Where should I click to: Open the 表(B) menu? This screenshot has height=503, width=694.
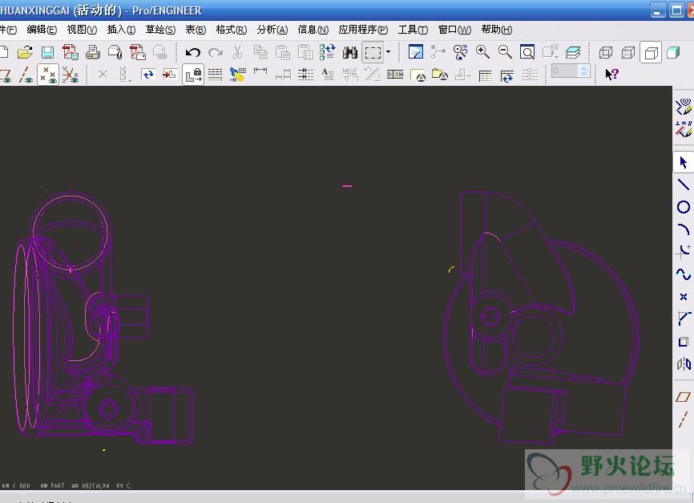click(x=196, y=30)
